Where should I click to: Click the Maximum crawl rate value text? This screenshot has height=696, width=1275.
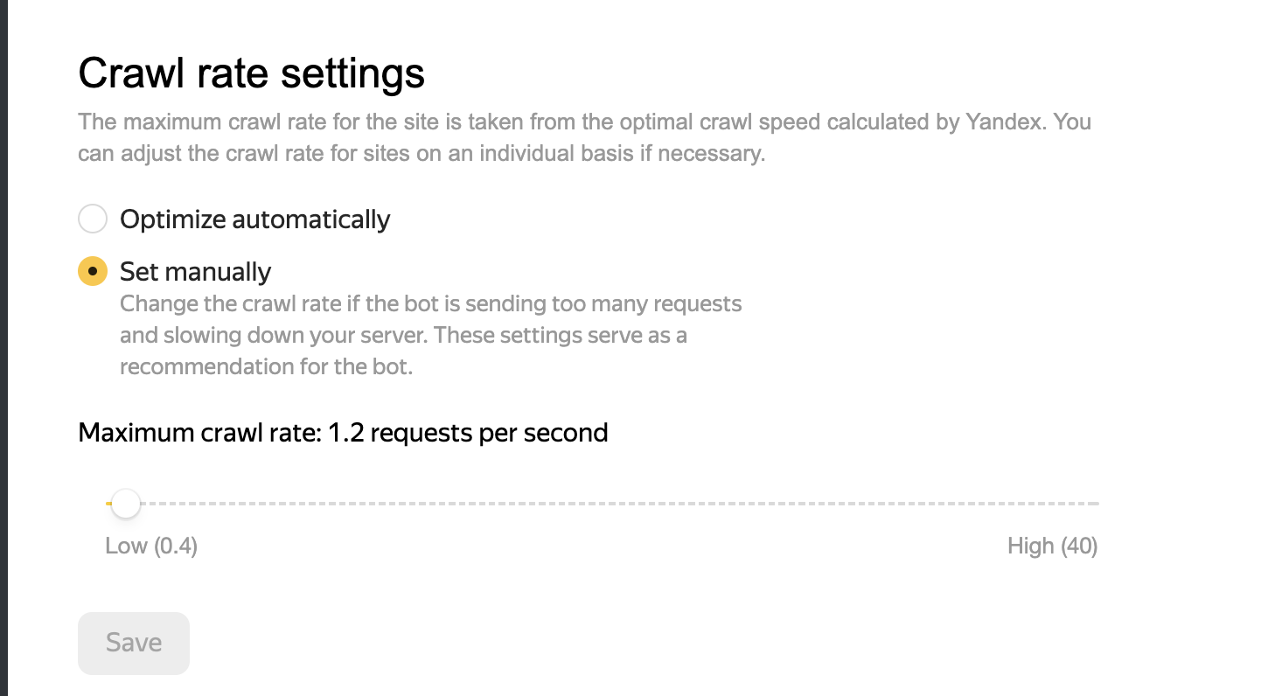click(343, 432)
